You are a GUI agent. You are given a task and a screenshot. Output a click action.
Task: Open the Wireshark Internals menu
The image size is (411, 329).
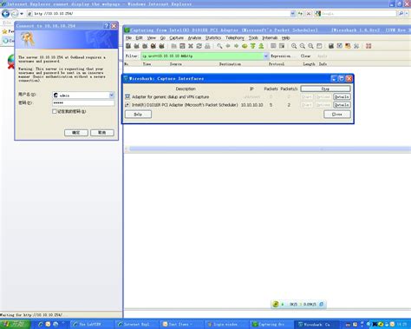[x=270, y=38]
